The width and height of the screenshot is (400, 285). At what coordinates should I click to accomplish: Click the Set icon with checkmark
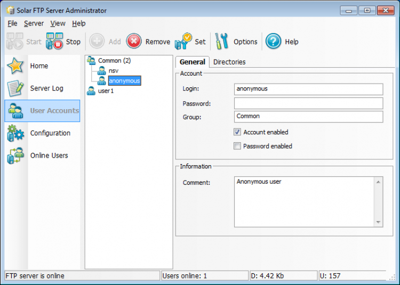tap(183, 41)
